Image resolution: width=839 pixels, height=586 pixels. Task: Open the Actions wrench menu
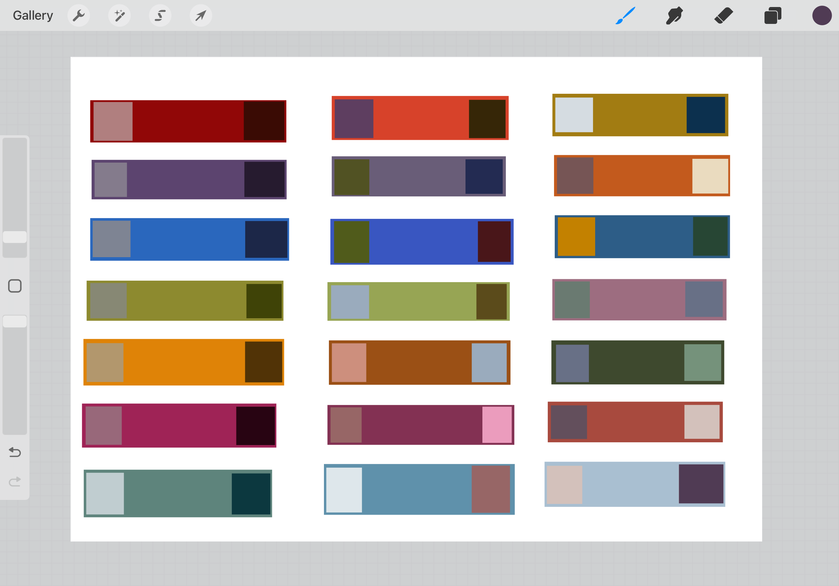79,16
